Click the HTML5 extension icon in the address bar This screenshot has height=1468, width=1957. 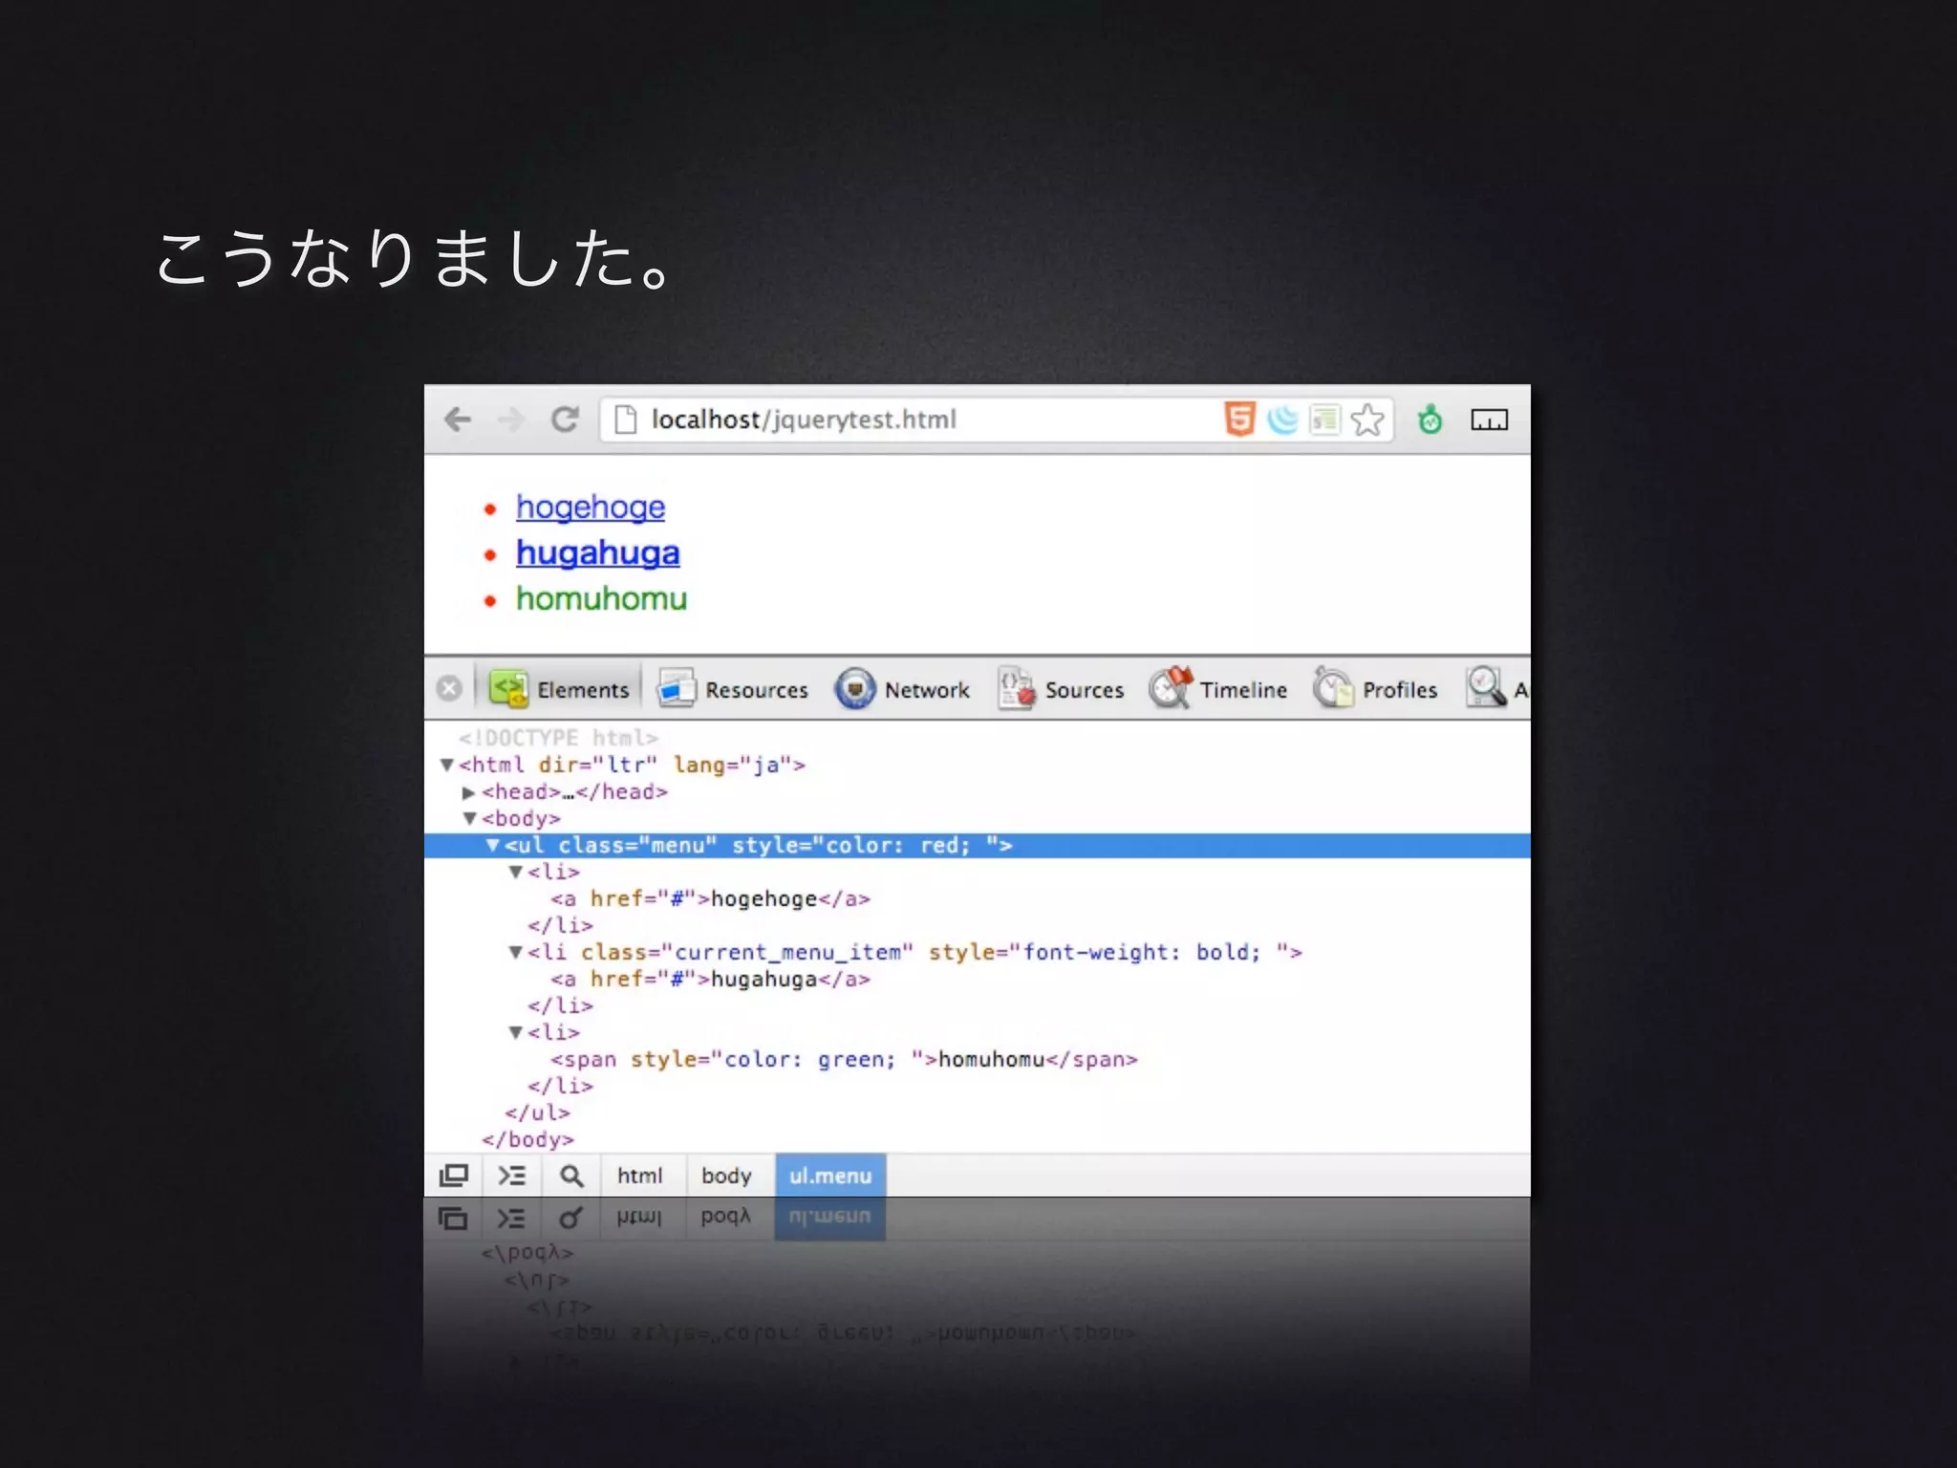click(1238, 420)
